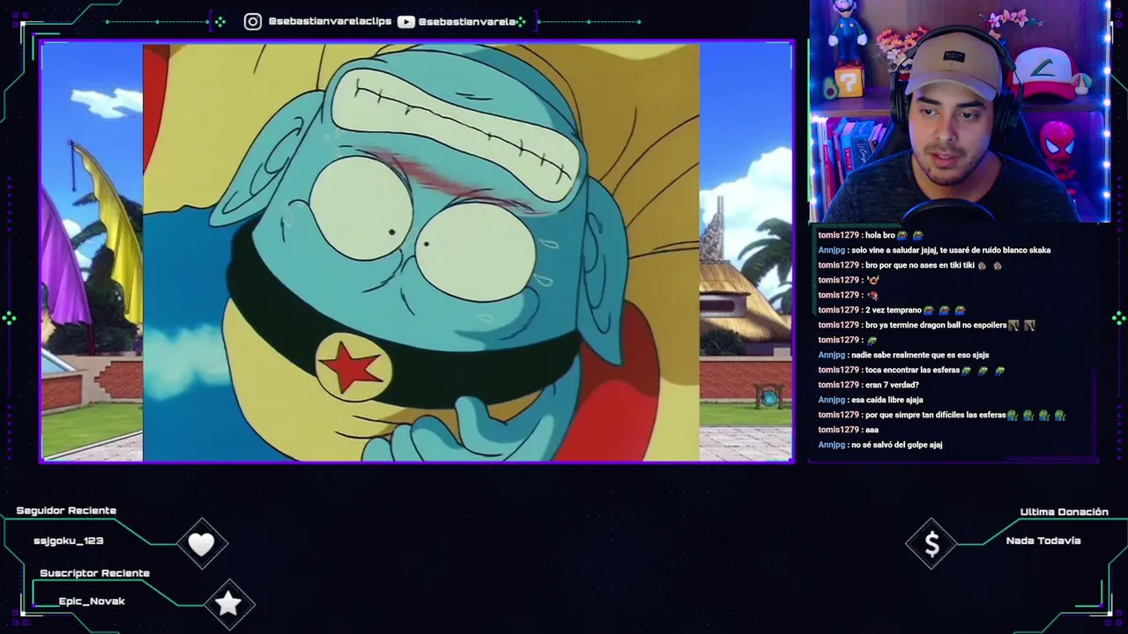
Task: Click the Suscriptor Reciente label
Action: (x=94, y=573)
